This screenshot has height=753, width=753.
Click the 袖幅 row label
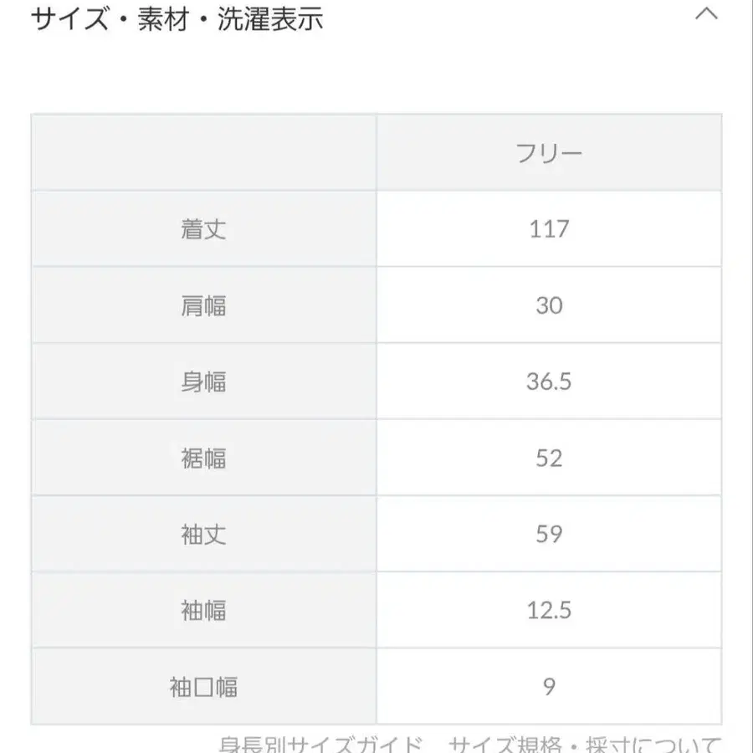click(x=204, y=609)
